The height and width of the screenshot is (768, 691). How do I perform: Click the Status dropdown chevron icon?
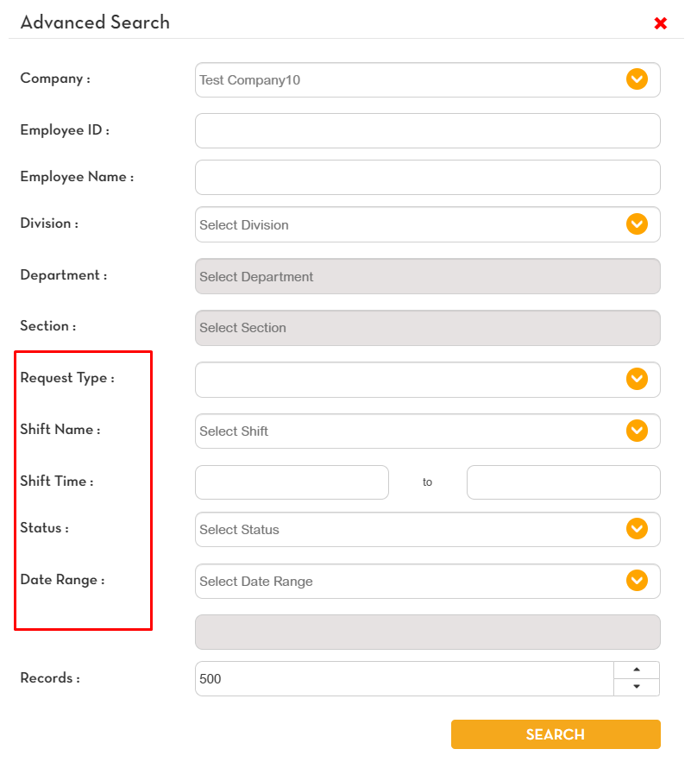(637, 529)
